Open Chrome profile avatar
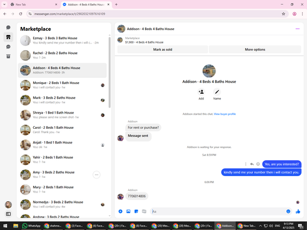Viewport: 307px width, 230px height. point(294,14)
